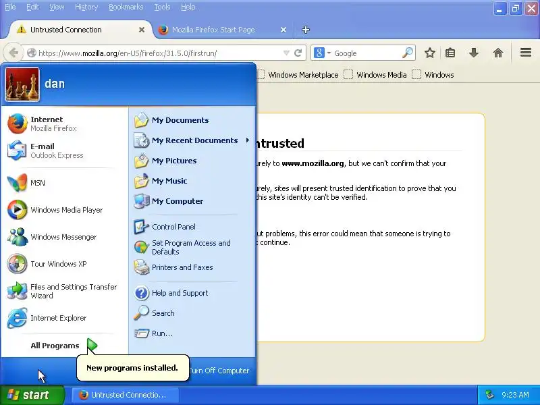
Task: Open the History menu
Action: [86, 7]
